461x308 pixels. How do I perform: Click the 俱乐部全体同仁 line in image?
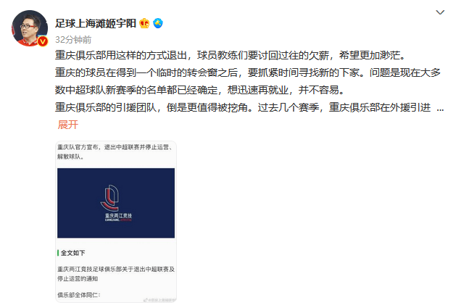click(79, 295)
